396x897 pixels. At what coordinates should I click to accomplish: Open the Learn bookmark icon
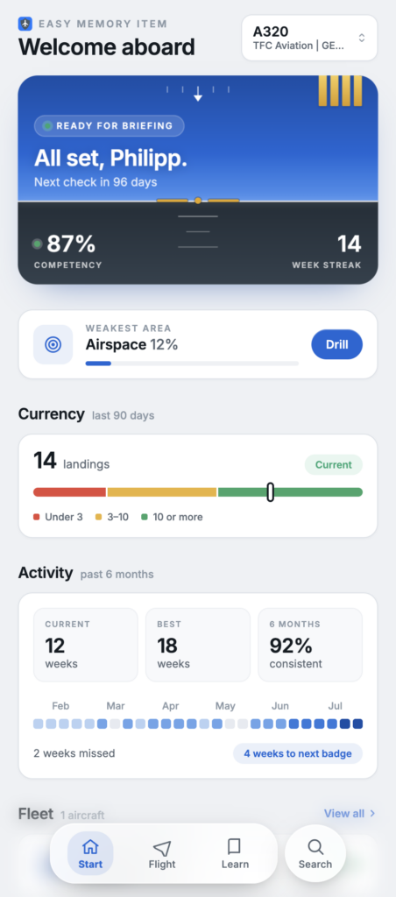pos(234,847)
